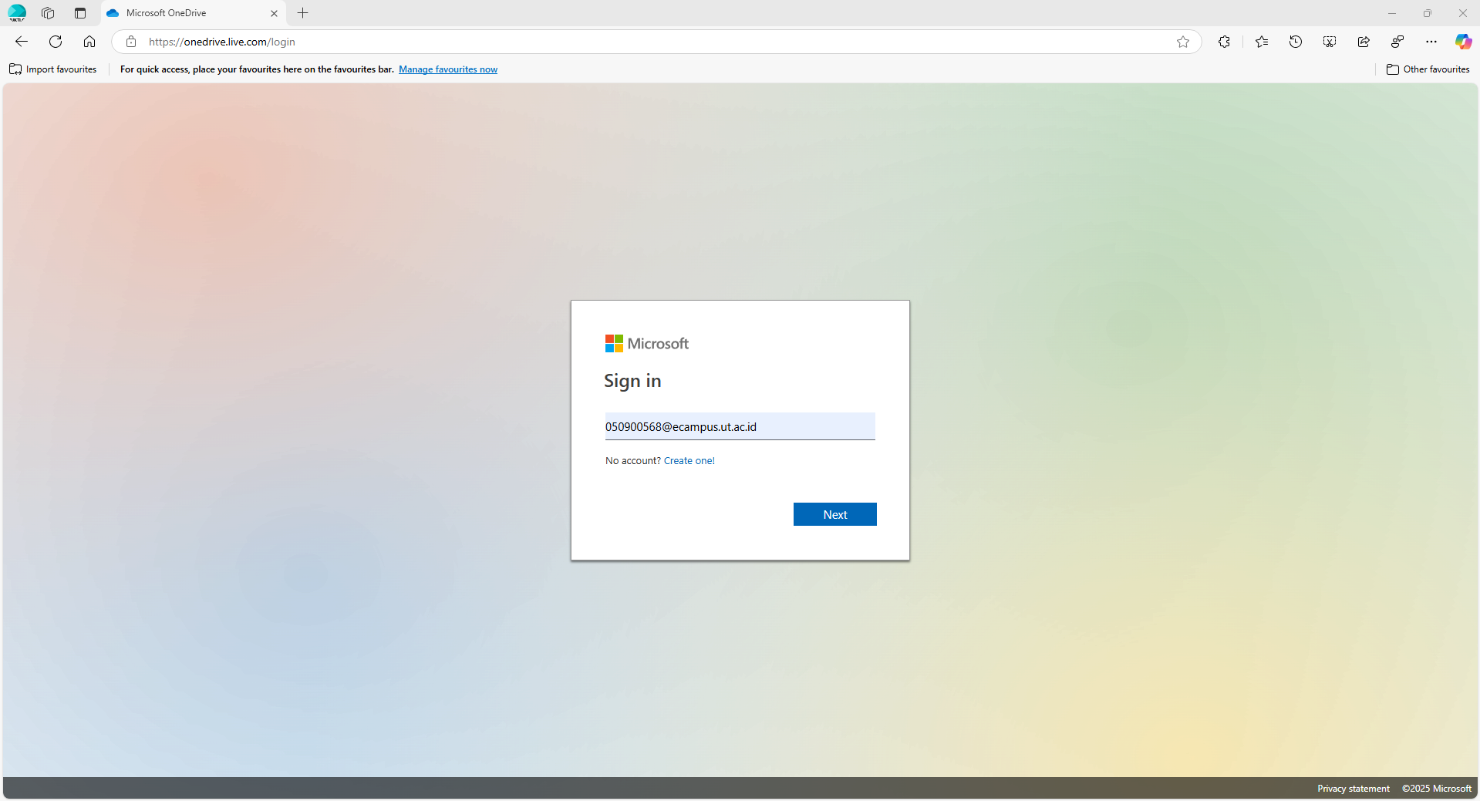Click Manage favourites now
Viewport: 1480px width, 801px height.
click(448, 69)
